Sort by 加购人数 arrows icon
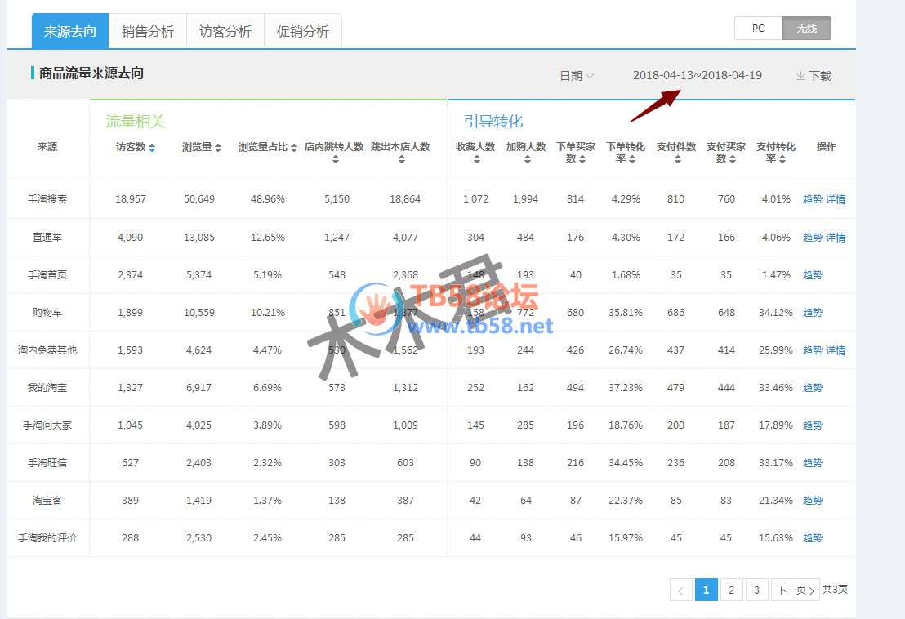Screen dimensions: 905x619 click(x=526, y=159)
